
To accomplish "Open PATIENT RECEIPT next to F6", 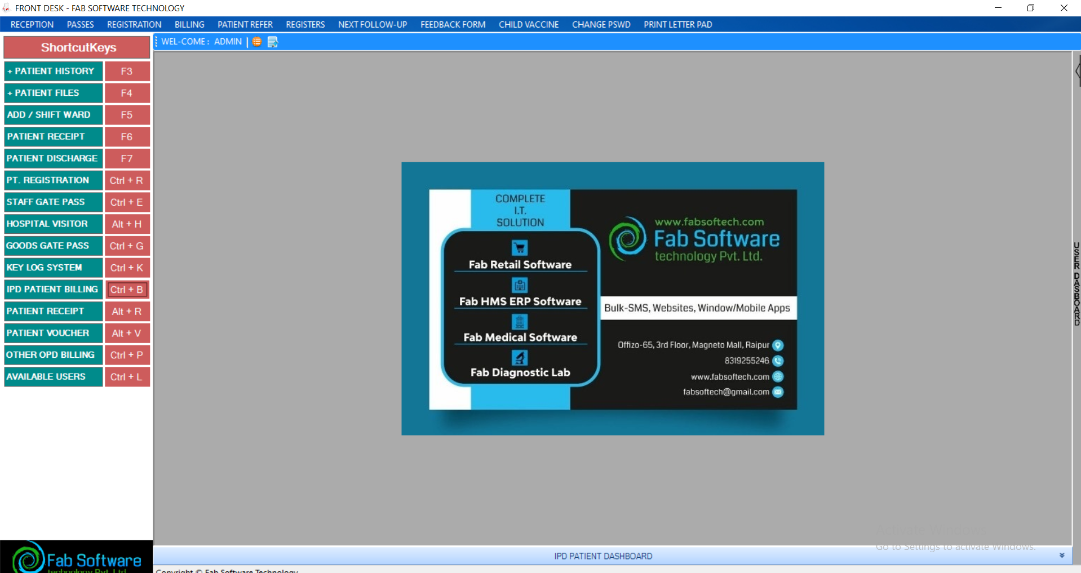I will click(54, 136).
